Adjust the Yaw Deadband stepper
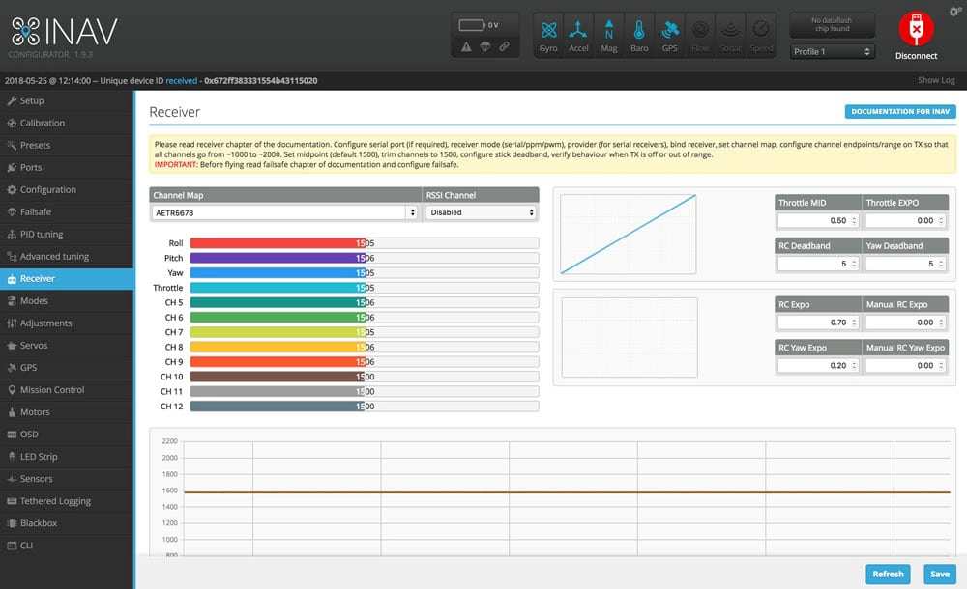967x589 pixels. pyautogui.click(x=941, y=264)
